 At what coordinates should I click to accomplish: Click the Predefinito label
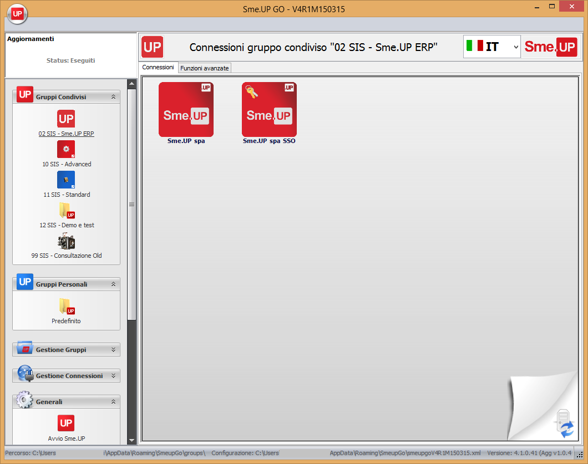click(x=66, y=321)
